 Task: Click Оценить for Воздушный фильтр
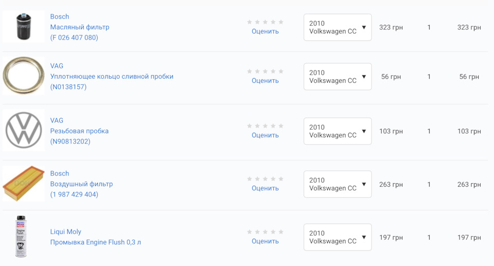pos(265,188)
